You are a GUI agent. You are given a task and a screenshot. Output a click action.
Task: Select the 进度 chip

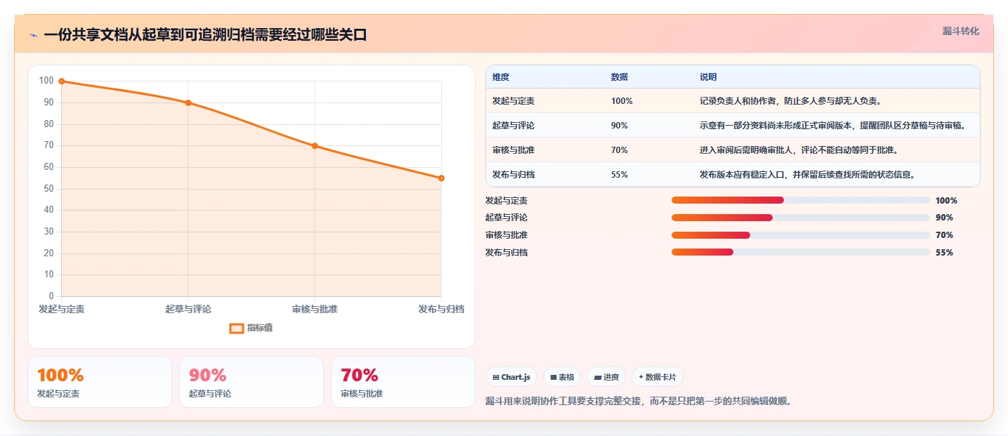coord(606,377)
